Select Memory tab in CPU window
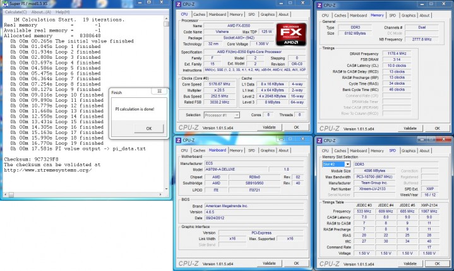Image resolution: width=454 pixels, height=271 pixels. click(236, 15)
